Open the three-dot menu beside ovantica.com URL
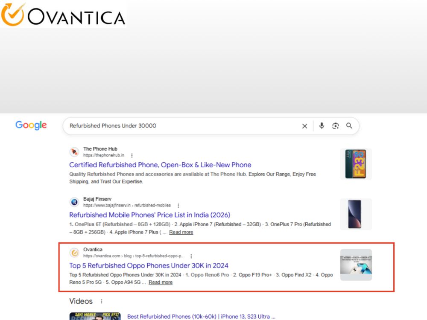 [191, 256]
